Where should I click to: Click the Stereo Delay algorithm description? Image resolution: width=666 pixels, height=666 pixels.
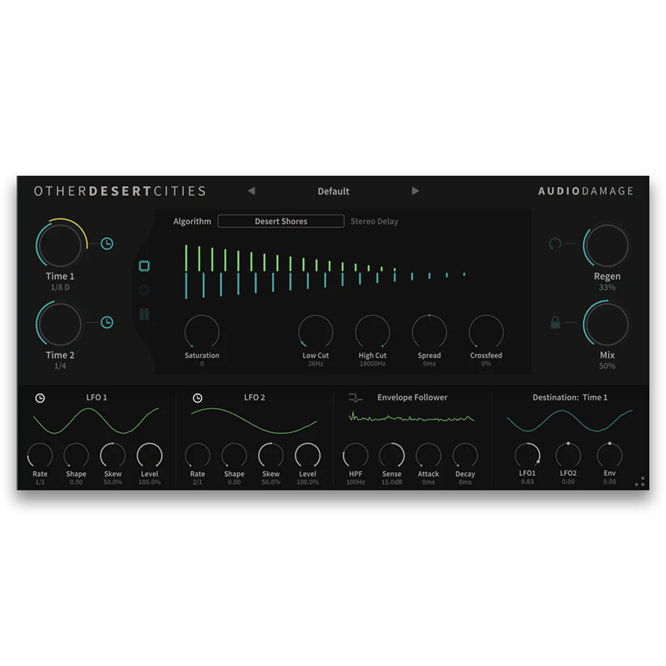(x=374, y=221)
